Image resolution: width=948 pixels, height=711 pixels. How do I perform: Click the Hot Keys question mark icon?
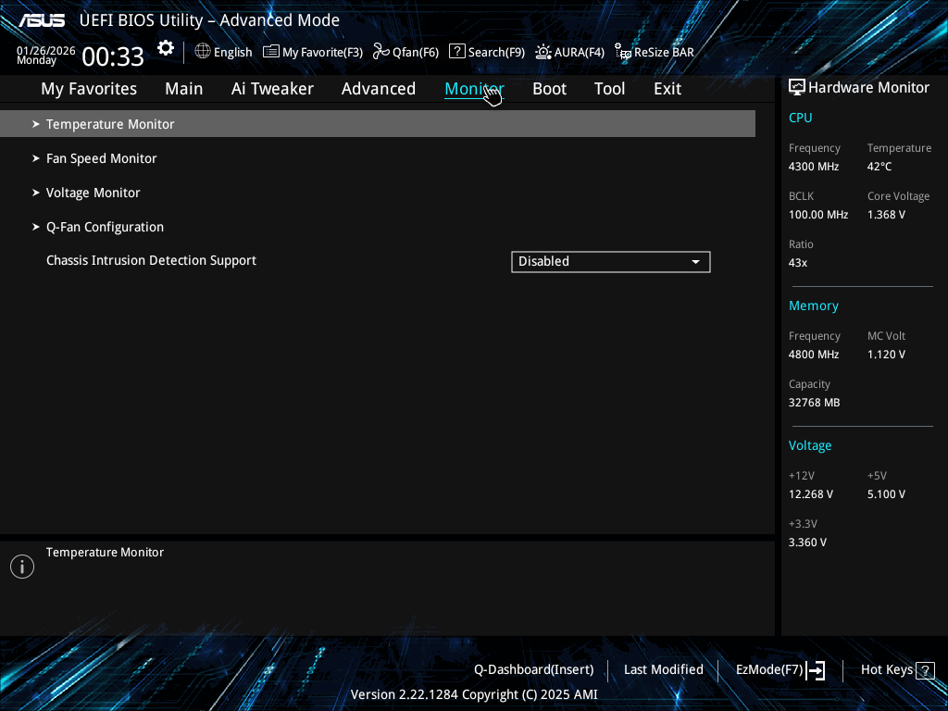[x=924, y=670]
